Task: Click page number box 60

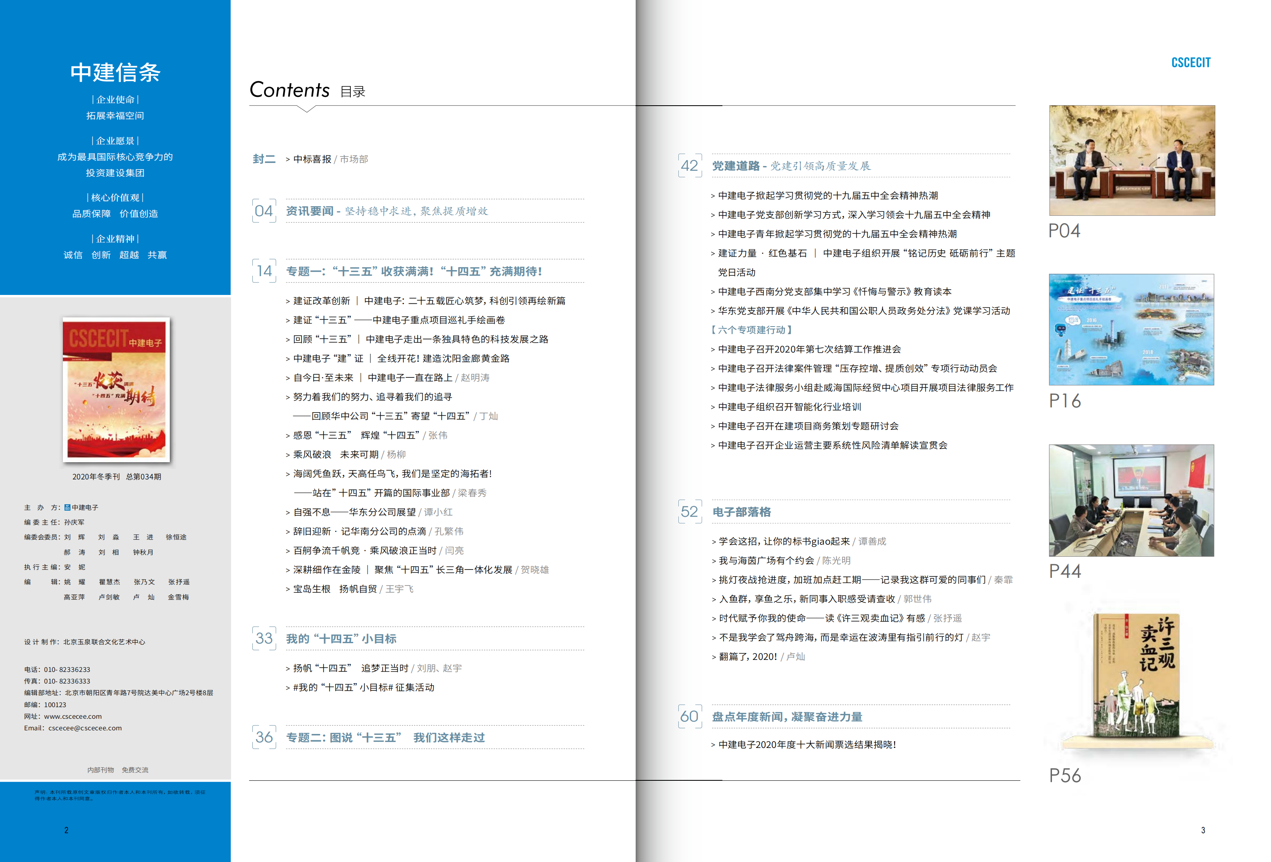Action: click(x=690, y=716)
